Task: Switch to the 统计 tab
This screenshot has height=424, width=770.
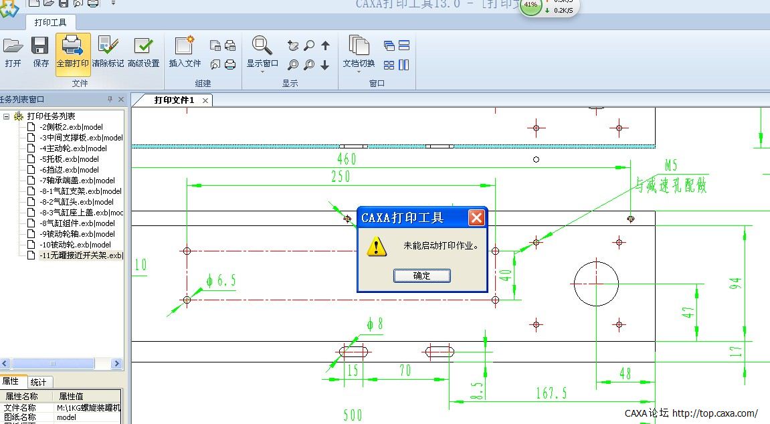Action: click(x=39, y=382)
